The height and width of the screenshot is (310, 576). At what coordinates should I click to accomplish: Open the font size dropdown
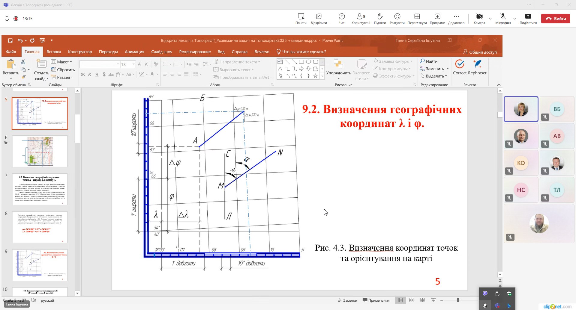133,64
